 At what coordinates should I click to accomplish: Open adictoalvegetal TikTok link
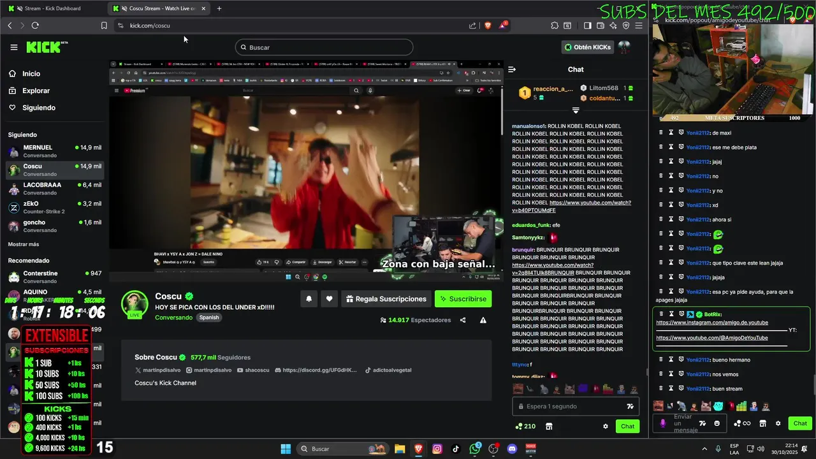[x=388, y=370]
